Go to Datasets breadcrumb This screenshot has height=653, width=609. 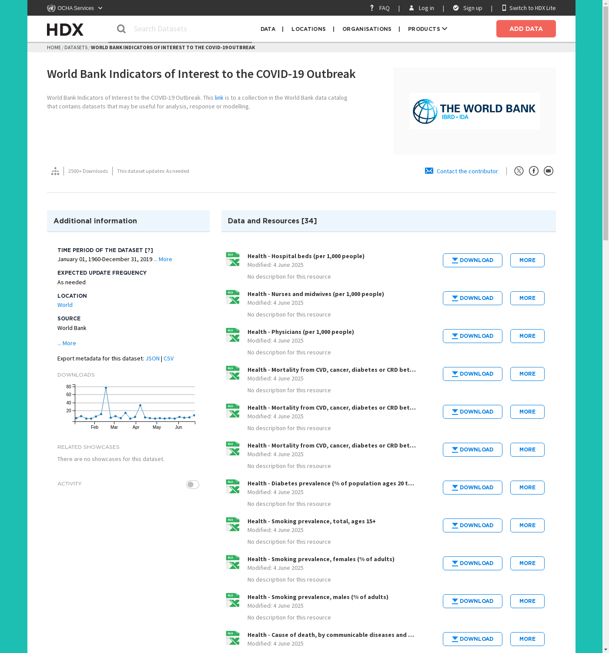[76, 47]
